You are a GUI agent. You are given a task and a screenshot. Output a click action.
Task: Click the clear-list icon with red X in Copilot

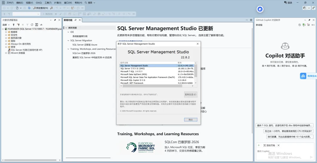click(308, 25)
